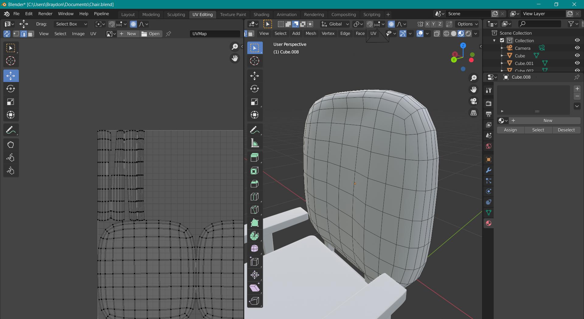The width and height of the screenshot is (584, 319).
Task: Select the Cursor tool in the UV editor toolbar
Action: pyautogui.click(x=11, y=61)
